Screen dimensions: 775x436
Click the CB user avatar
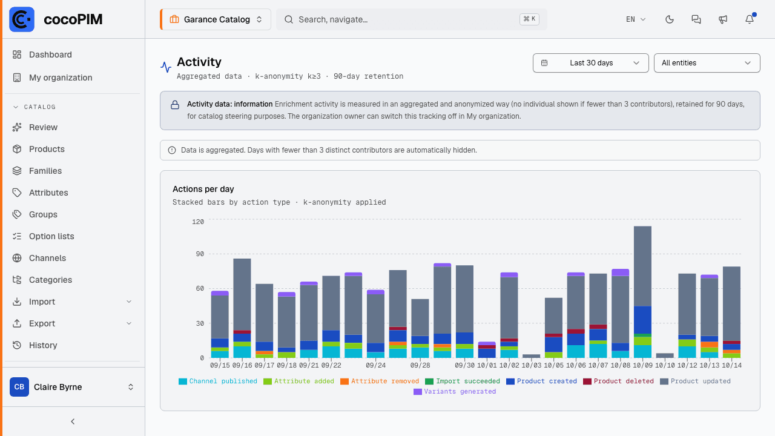pyautogui.click(x=19, y=387)
